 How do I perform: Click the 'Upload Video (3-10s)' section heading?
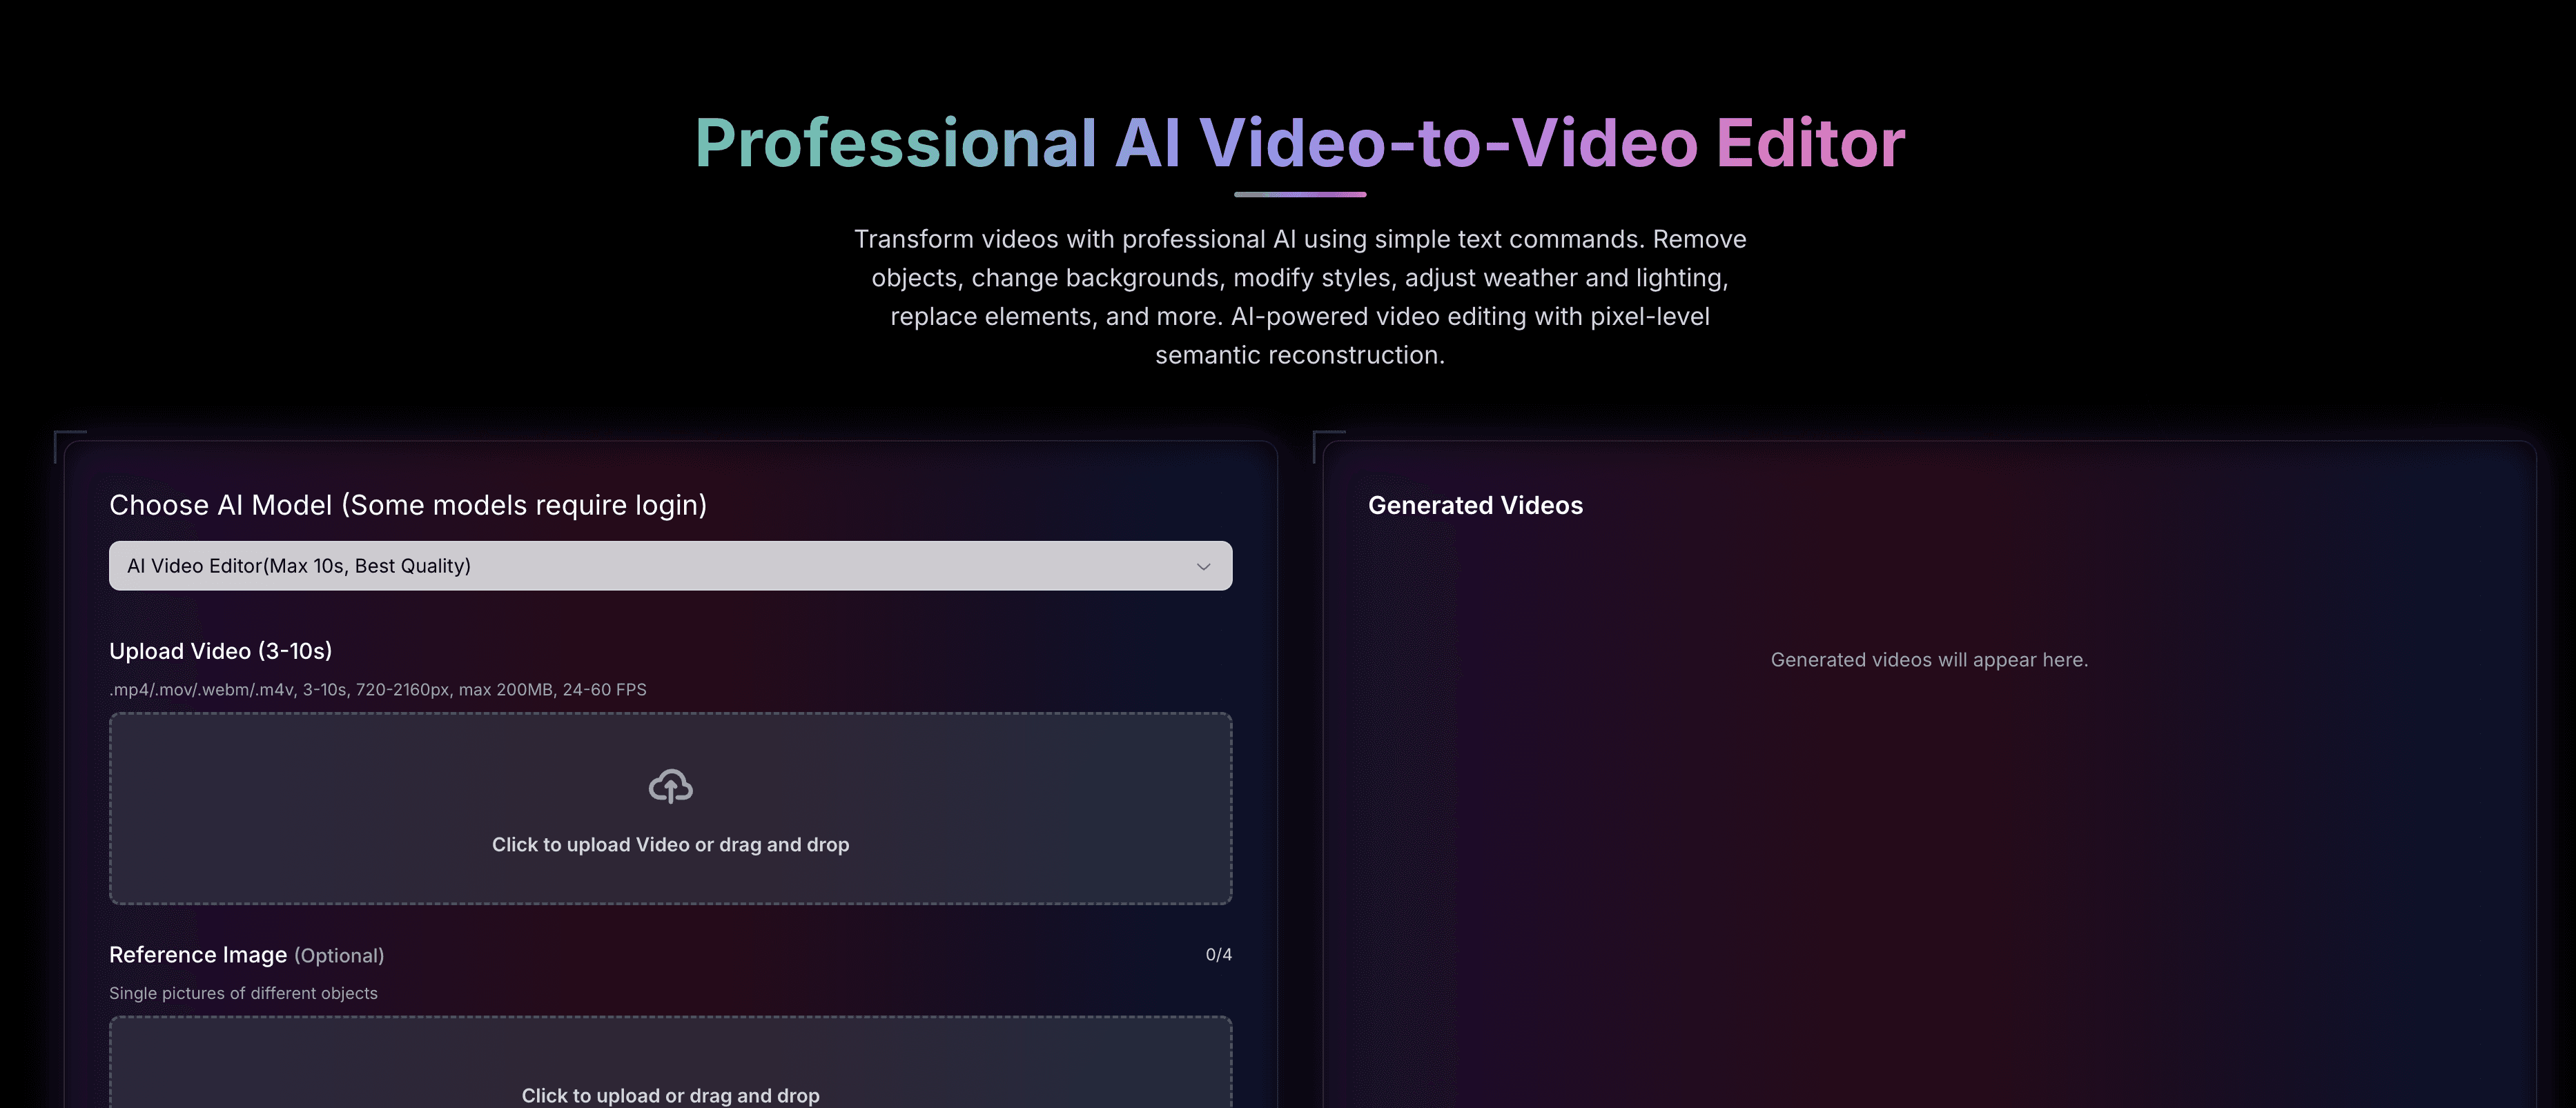pos(220,651)
